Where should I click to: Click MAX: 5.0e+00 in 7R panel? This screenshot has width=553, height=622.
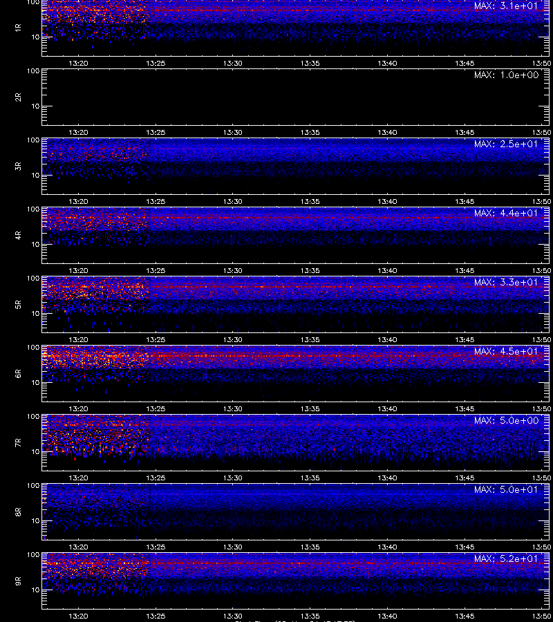[506, 420]
